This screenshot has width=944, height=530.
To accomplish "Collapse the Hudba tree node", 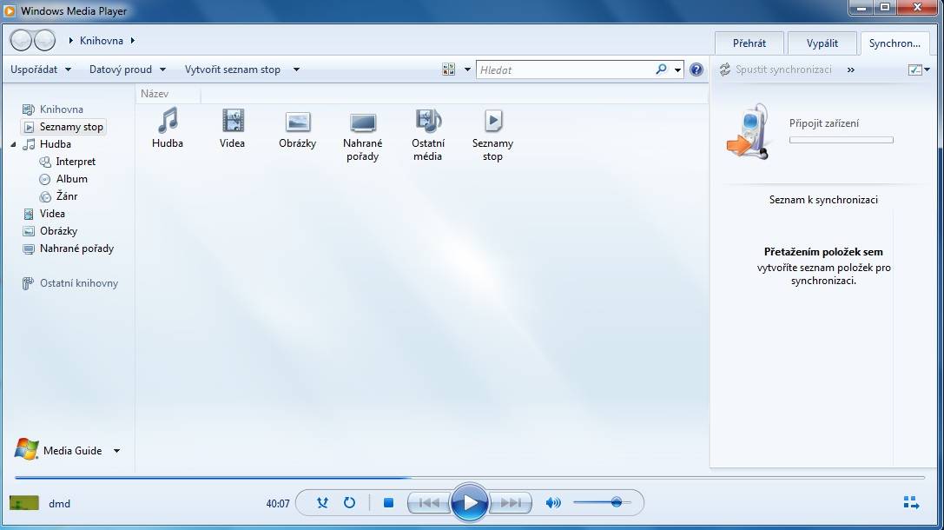I will 13,144.
